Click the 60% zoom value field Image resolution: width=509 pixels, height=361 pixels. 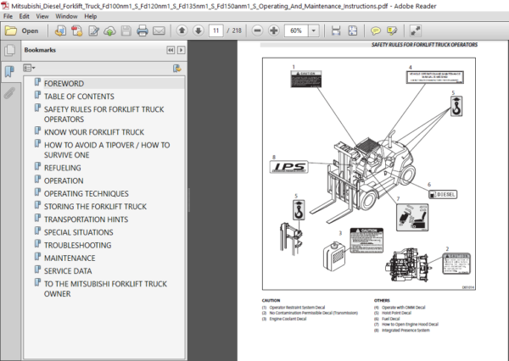pyautogui.click(x=296, y=31)
